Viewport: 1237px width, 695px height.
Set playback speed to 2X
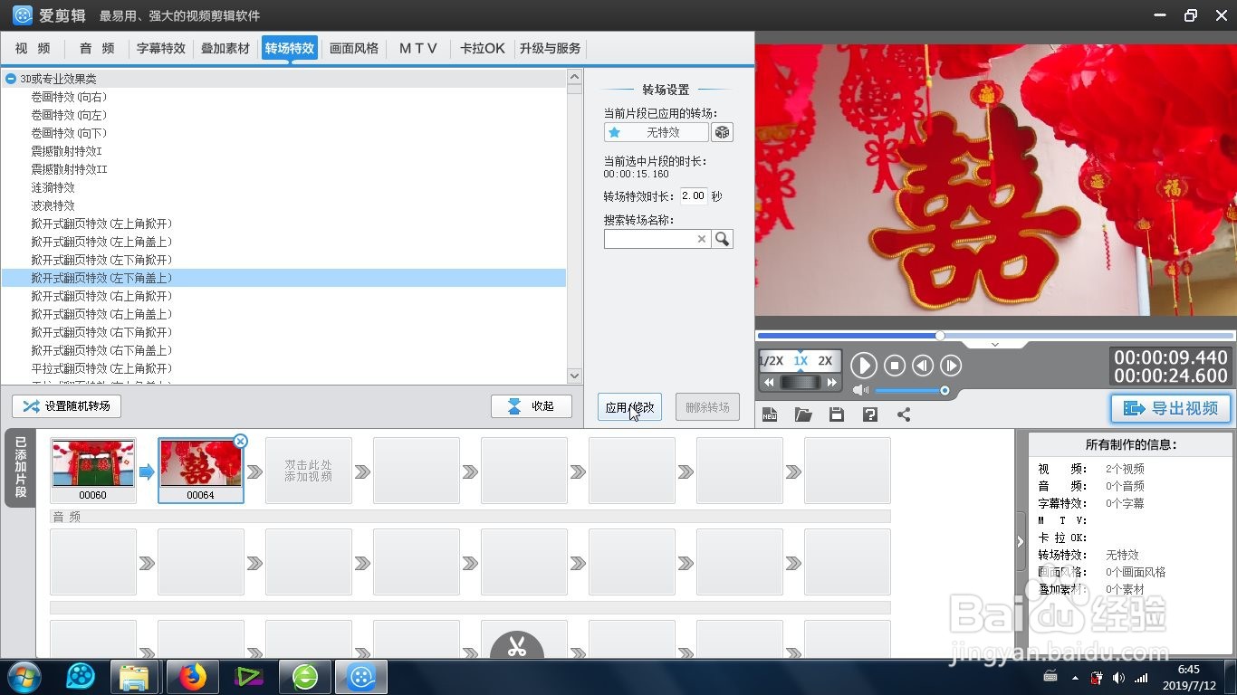[825, 360]
